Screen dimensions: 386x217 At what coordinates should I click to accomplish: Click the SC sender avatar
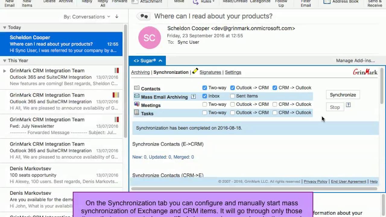click(x=150, y=38)
